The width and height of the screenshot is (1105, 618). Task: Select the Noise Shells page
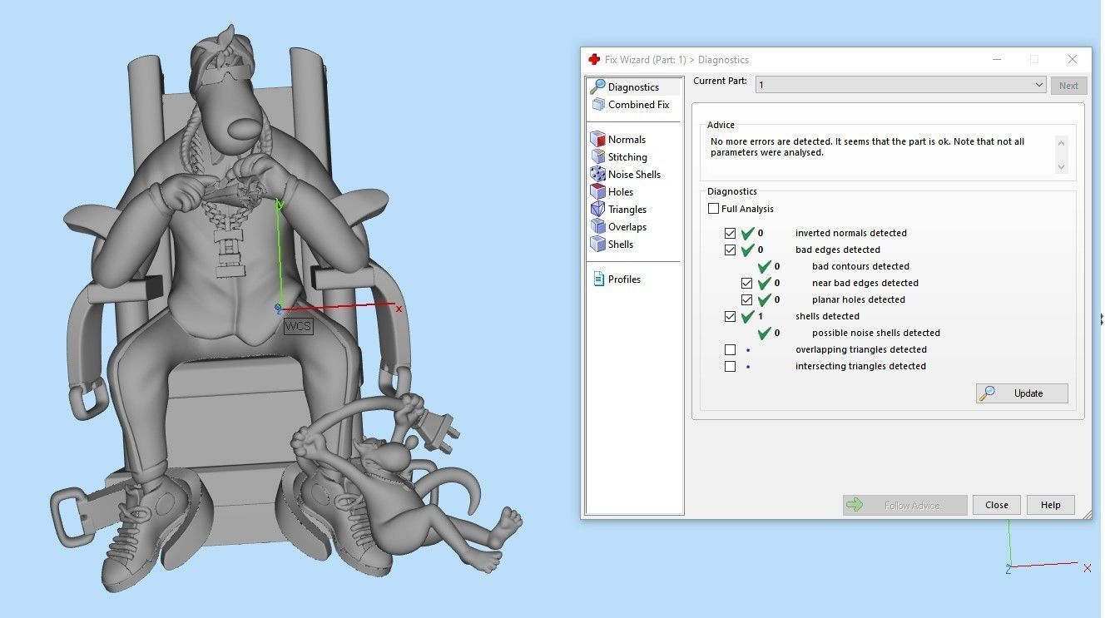tap(634, 175)
